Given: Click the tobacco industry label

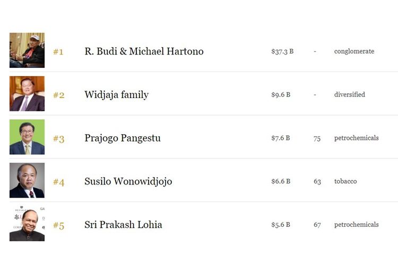Looking at the screenshot, I should pos(345,181).
